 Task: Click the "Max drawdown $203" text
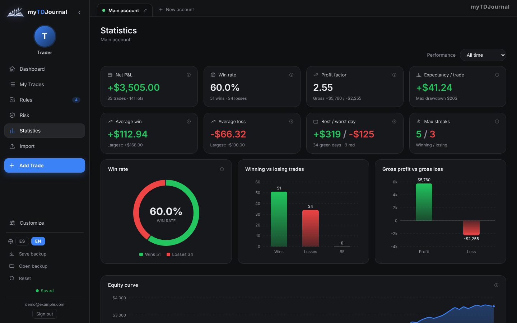tap(437, 98)
